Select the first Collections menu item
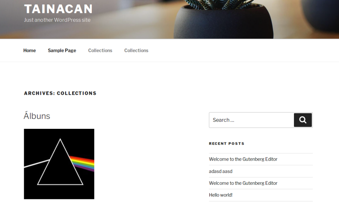Viewport: 339px width, 203px height. [100, 50]
